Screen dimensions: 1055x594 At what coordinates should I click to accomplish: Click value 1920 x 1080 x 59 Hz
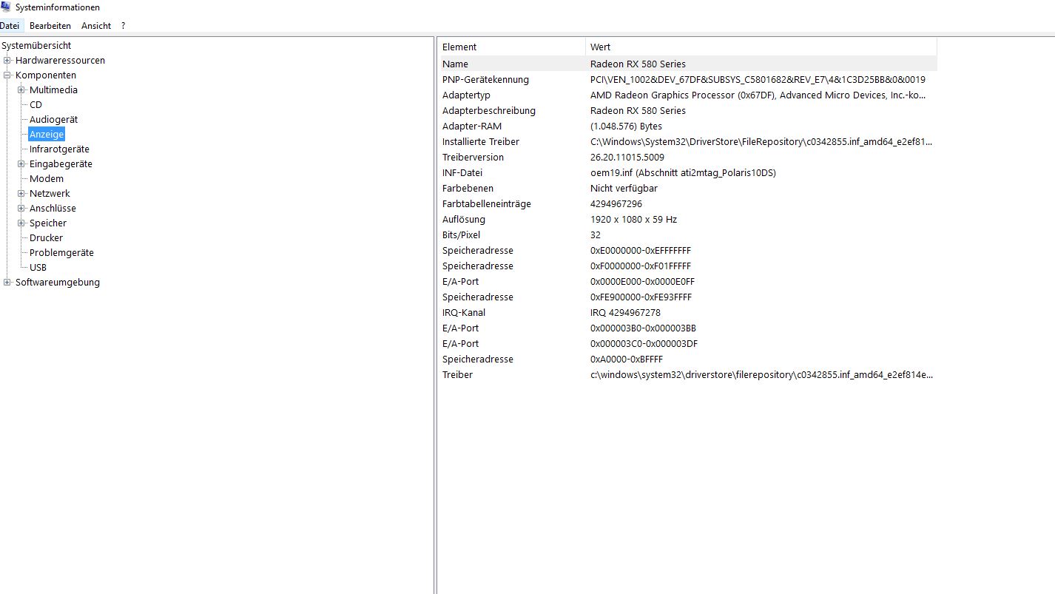(633, 219)
